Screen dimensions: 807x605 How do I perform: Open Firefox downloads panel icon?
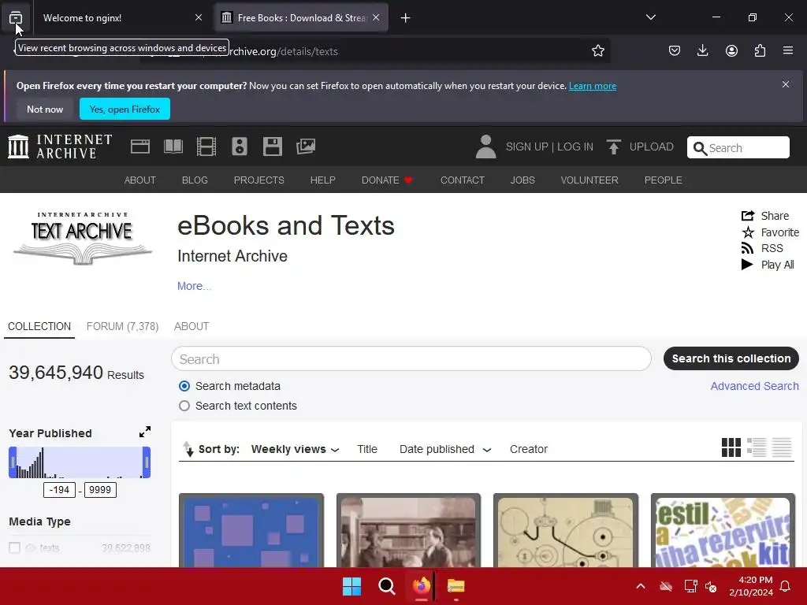pyautogui.click(x=702, y=50)
